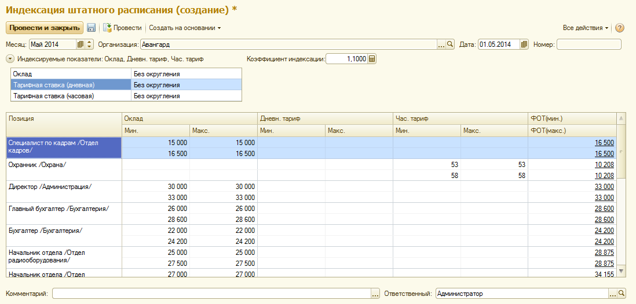Click table scrollbar down arrow

[x=621, y=270]
